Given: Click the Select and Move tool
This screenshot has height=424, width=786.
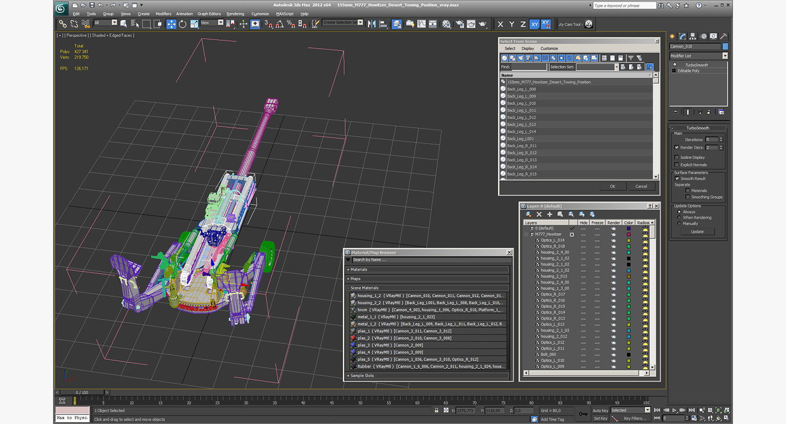Looking at the screenshot, I should tap(172, 24).
